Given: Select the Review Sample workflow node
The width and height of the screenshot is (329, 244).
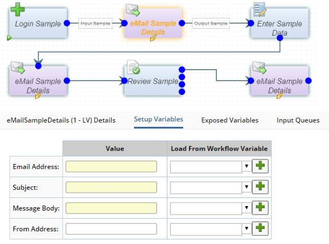Looking at the screenshot, I should pyautogui.click(x=153, y=81).
